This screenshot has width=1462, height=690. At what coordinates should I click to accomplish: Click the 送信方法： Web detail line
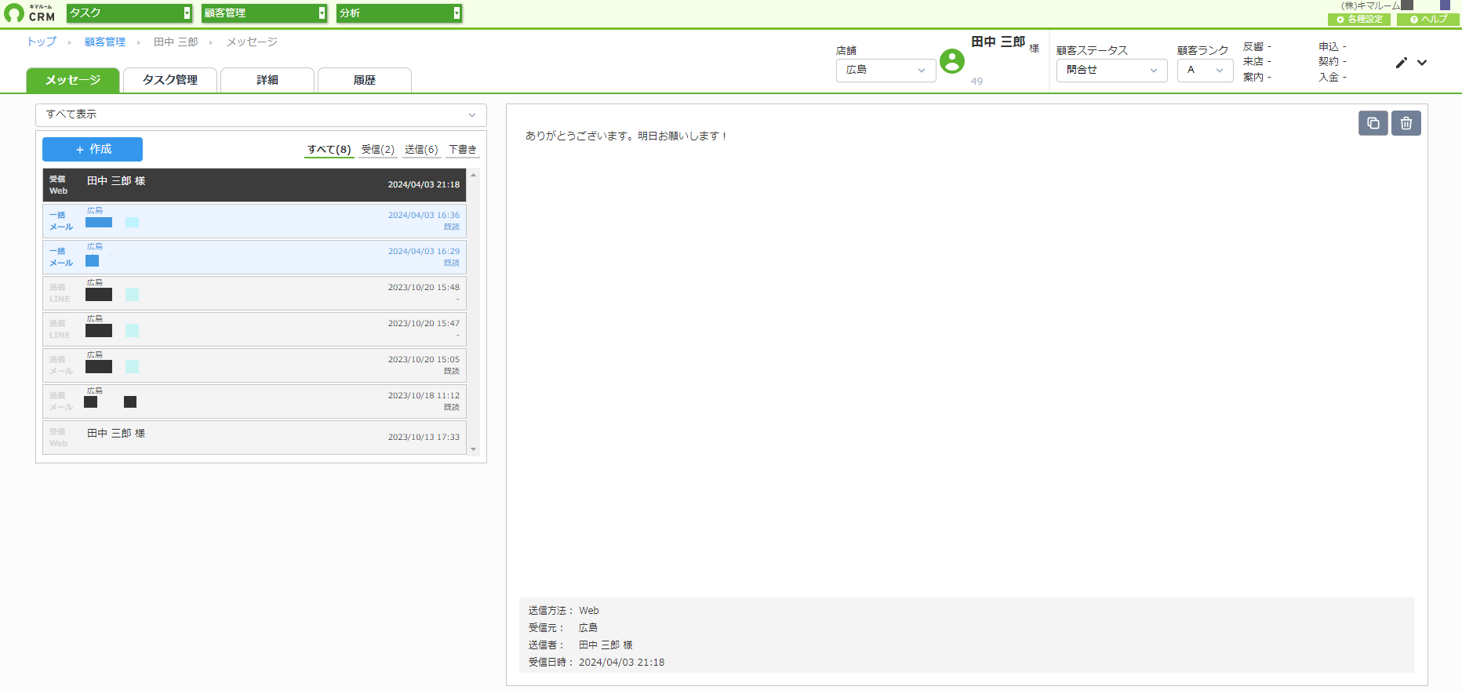coord(564,611)
